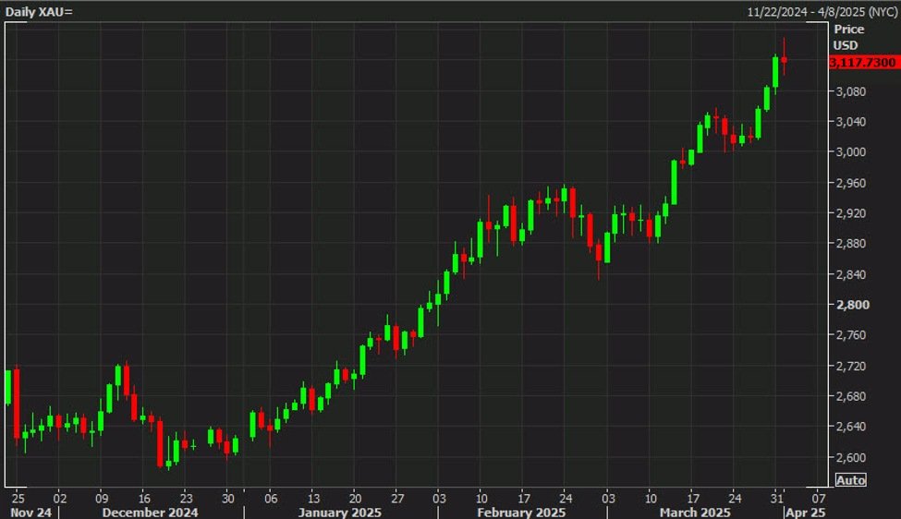Viewport: 901px width, 519px height.
Task: Click the 3,000 price level on axis
Action: [x=849, y=152]
